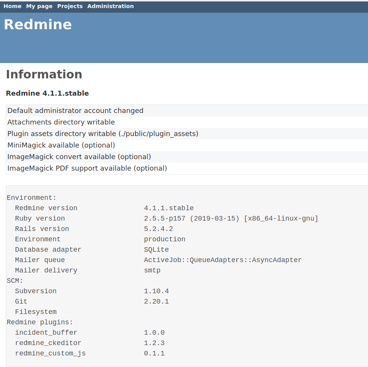368x367 pixels.
Task: Click the 'Mailer delivery' label
Action: [46, 270]
